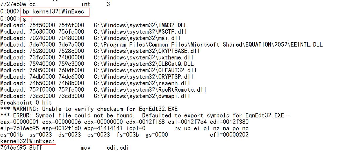This screenshot has height=159, width=339.
Task: Click the CLBCatQ.DLL module path
Action: pos(144,64)
